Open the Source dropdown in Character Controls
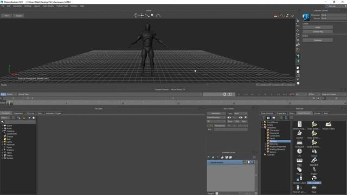Viewport: 347px width, 195px height. pos(334,18)
